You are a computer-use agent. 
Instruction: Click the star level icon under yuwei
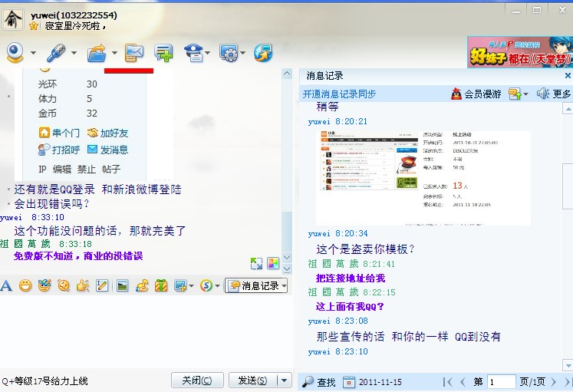pyautogui.click(x=34, y=26)
